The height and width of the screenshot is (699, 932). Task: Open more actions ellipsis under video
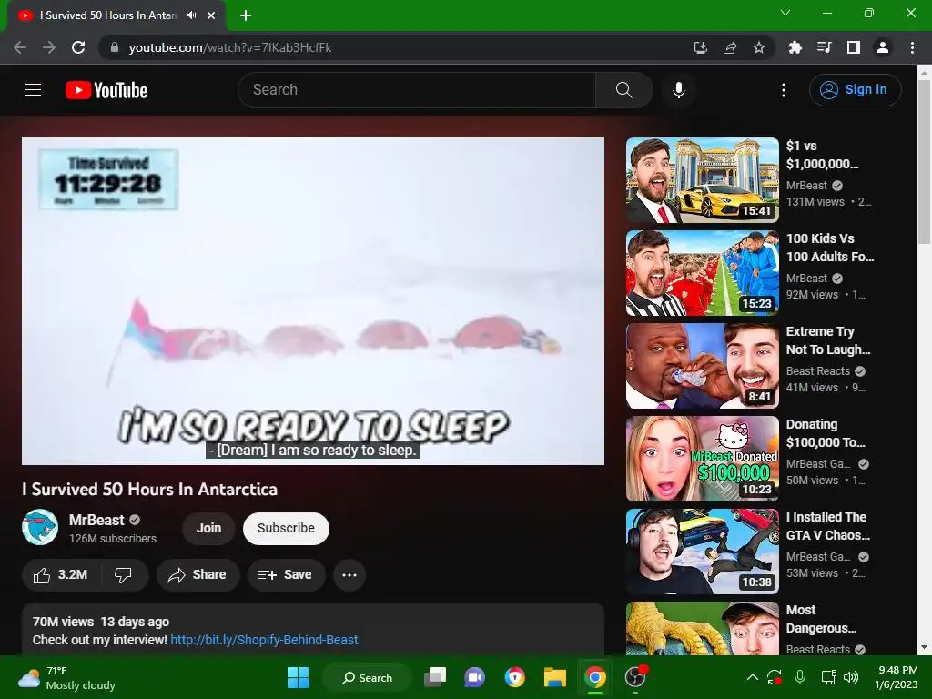[349, 575]
